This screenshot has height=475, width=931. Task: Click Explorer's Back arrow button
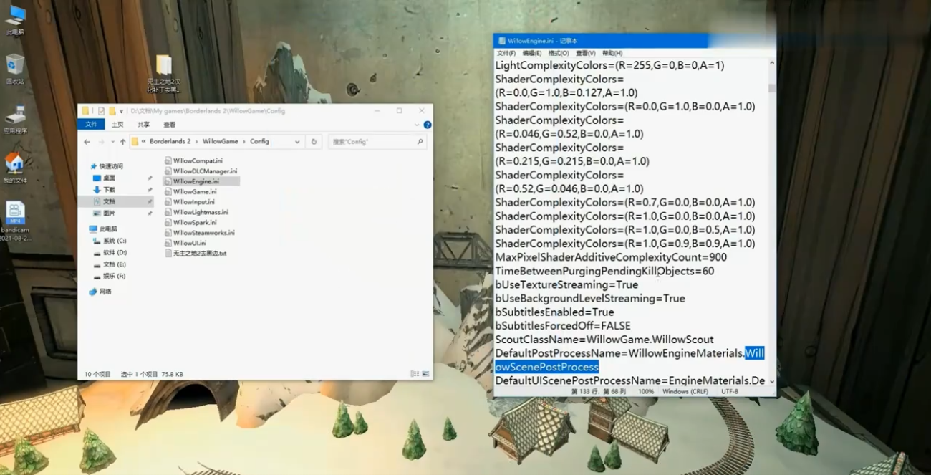point(87,142)
